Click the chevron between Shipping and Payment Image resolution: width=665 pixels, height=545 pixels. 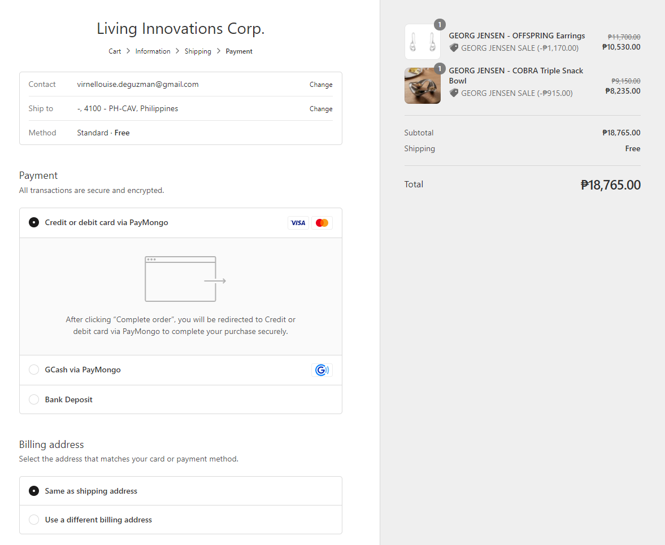coord(219,51)
